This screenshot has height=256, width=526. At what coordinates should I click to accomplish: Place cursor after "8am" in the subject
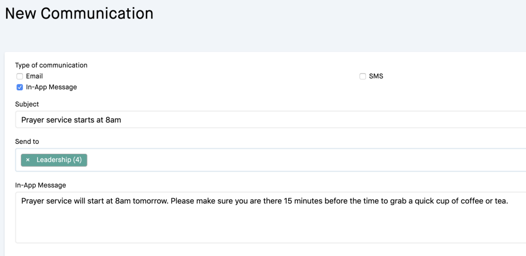click(x=121, y=120)
